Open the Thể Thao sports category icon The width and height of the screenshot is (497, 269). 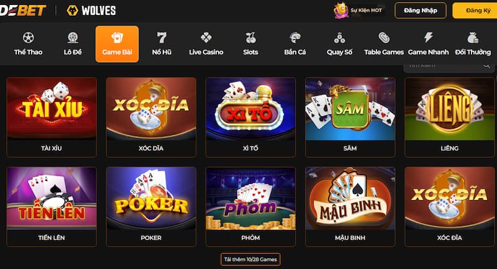[28, 38]
